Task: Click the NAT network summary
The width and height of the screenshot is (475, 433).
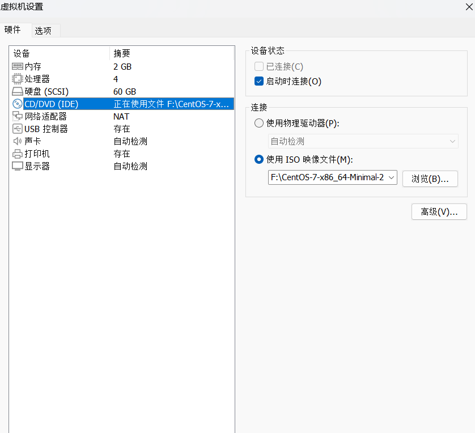Action: pos(121,117)
